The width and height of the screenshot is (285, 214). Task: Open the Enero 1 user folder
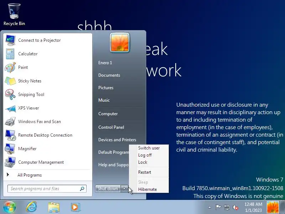[x=105, y=63]
